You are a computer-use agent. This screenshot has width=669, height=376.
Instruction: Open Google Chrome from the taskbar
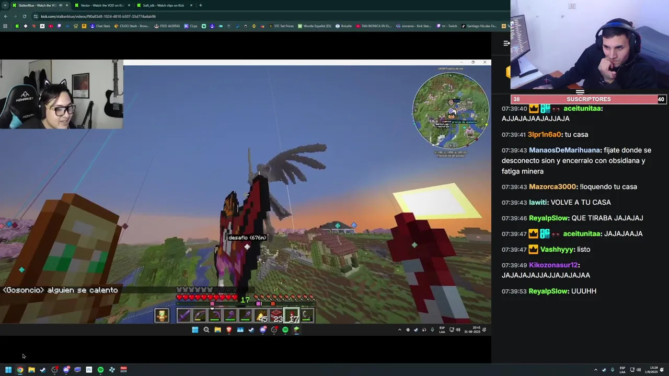20,370
